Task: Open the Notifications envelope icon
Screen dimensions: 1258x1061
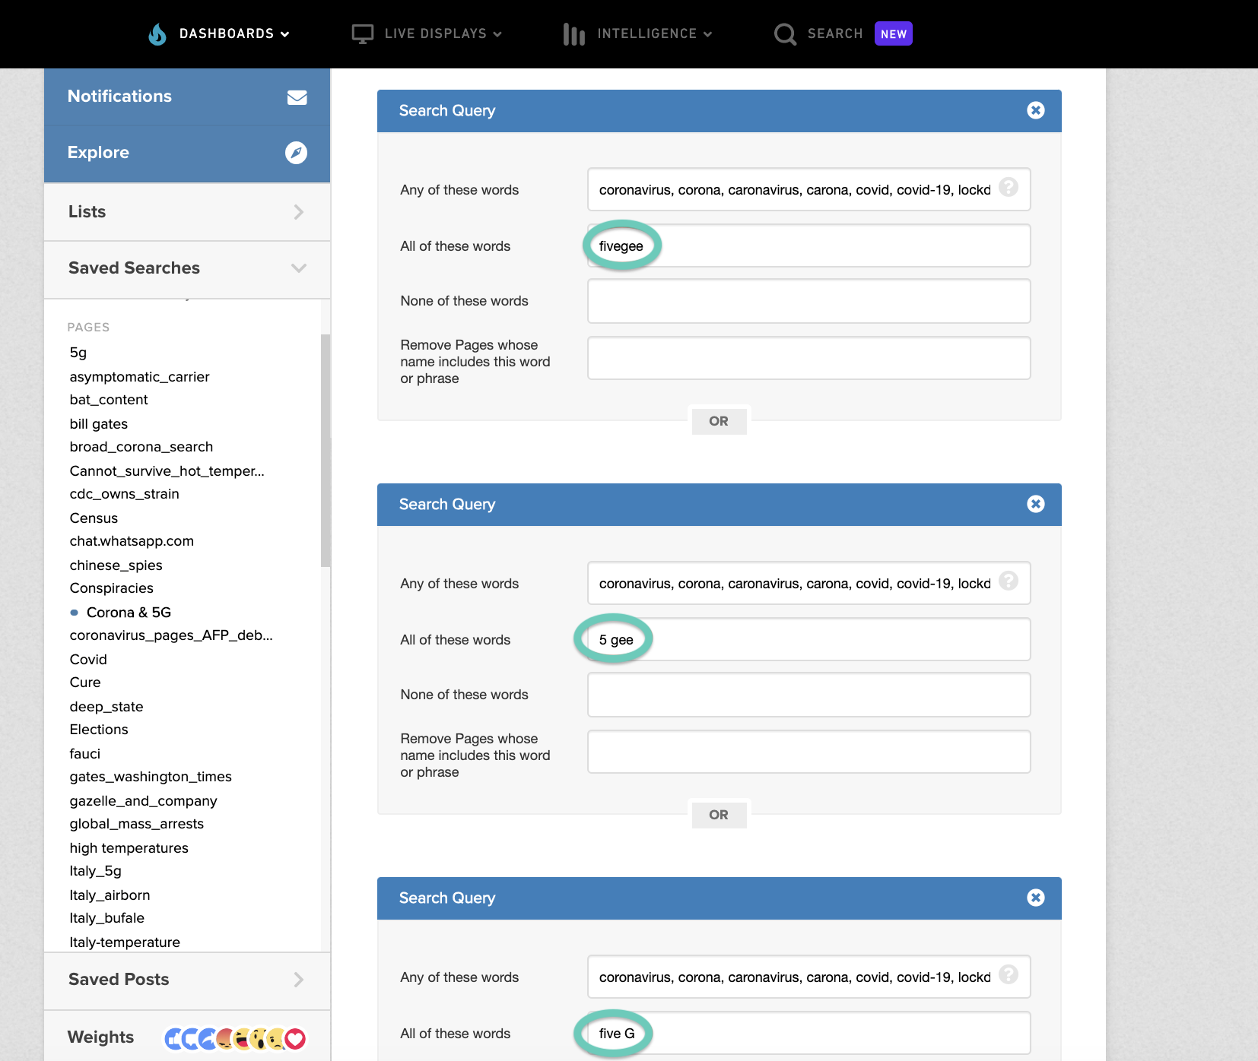Action: point(297,97)
